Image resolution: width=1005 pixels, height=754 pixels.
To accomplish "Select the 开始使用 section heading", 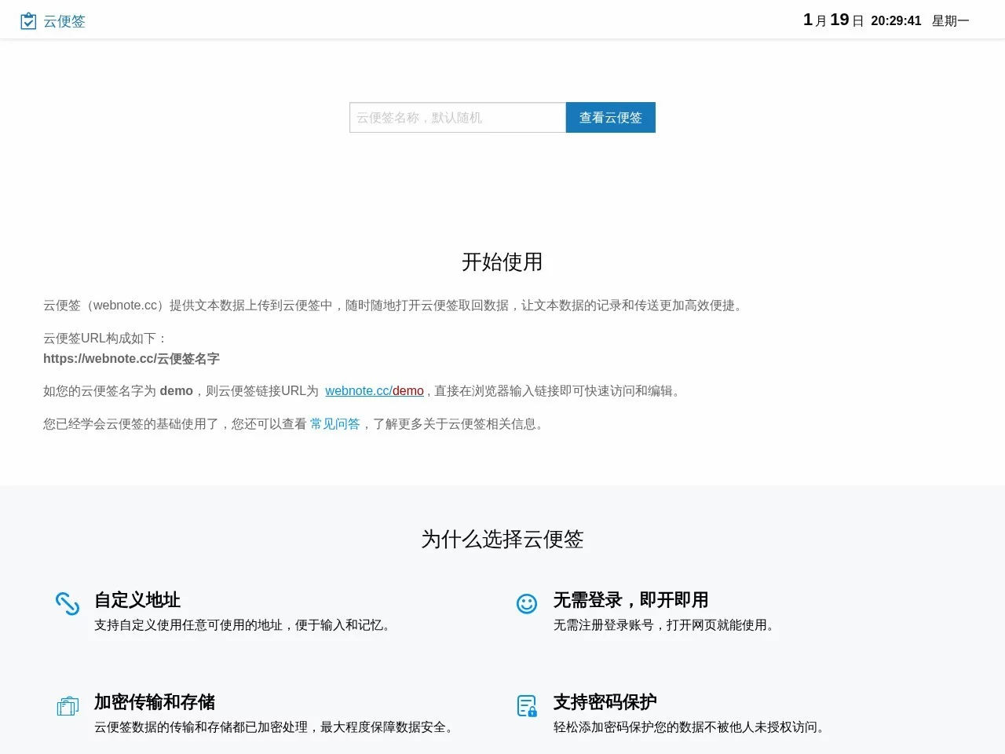I will click(502, 262).
